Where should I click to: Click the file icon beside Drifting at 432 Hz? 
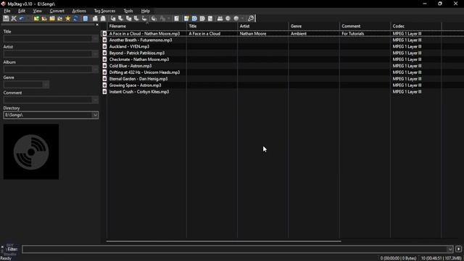tap(104, 72)
